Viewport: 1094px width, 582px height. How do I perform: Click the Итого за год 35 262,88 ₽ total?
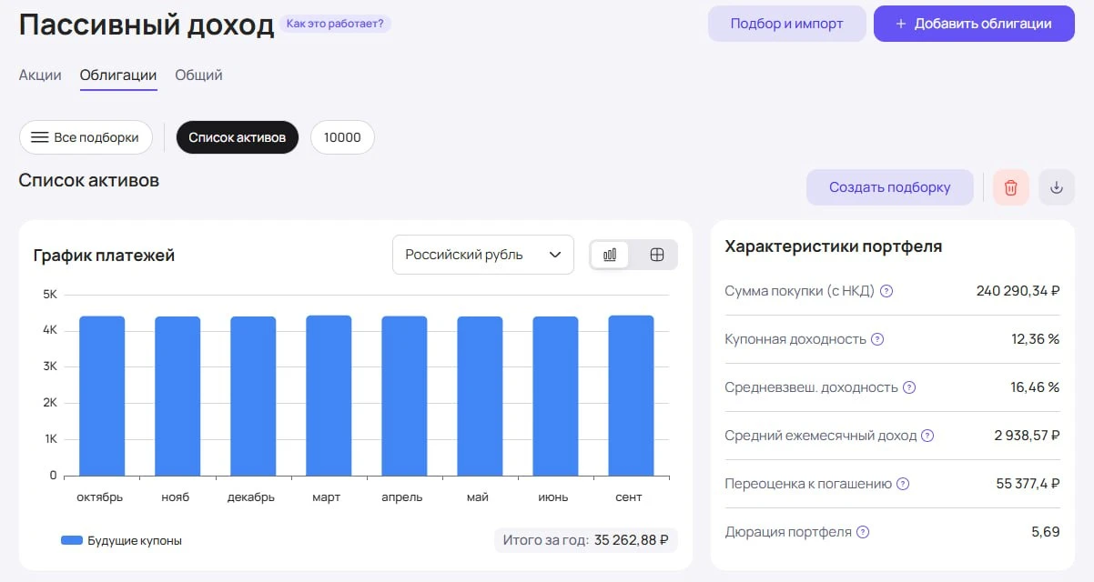coord(586,540)
